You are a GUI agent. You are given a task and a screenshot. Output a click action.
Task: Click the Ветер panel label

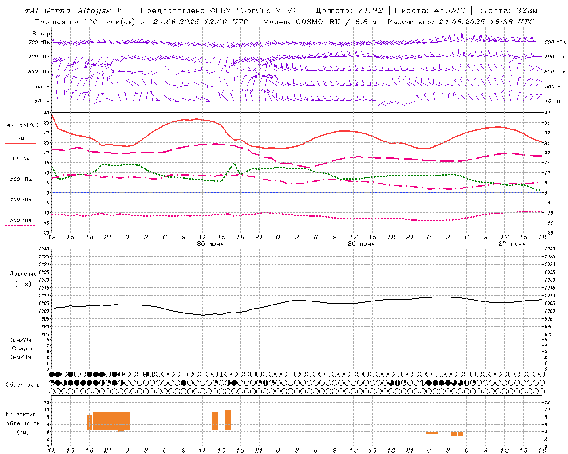41,34
